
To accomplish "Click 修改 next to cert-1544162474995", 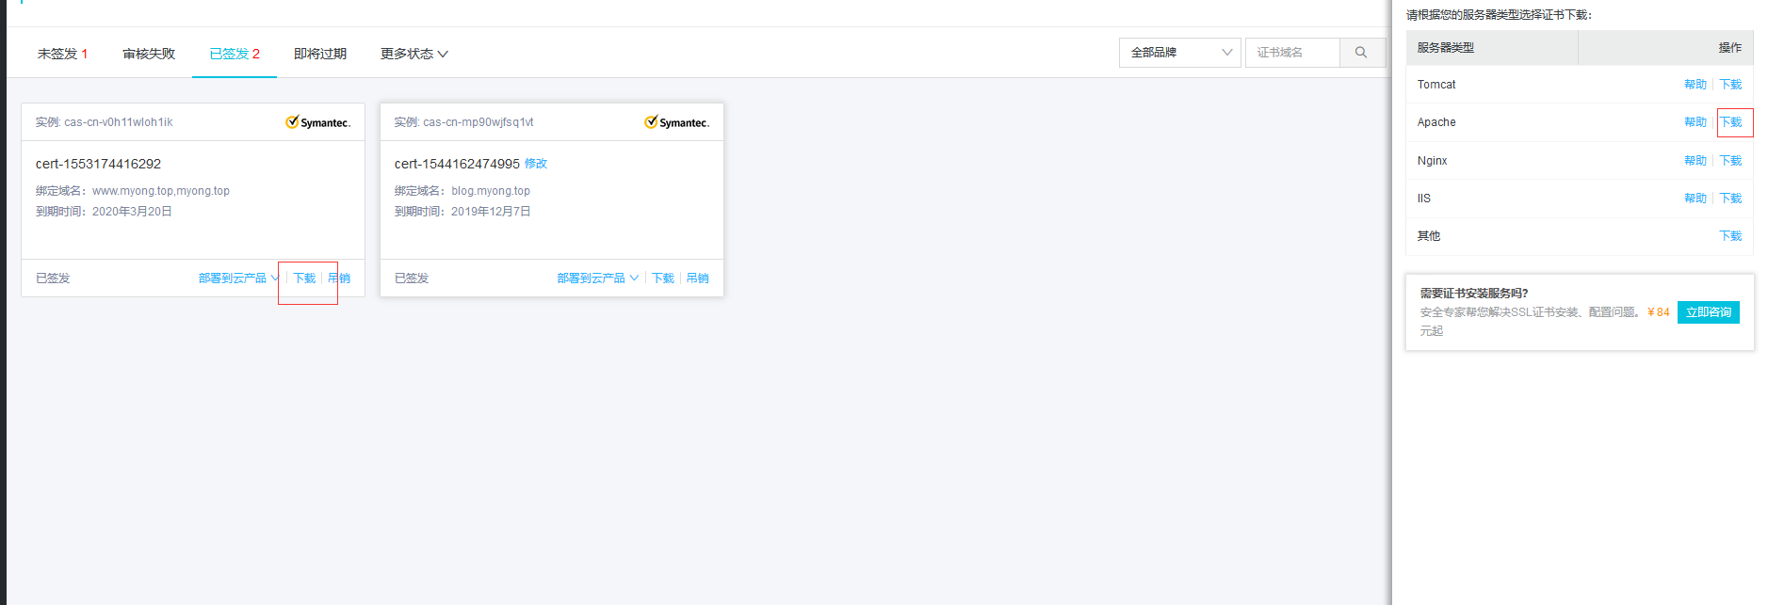I will 536,164.
